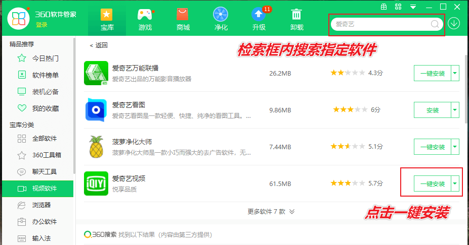Select 全部软件 category
This screenshot has height=245, width=469.
(45, 138)
